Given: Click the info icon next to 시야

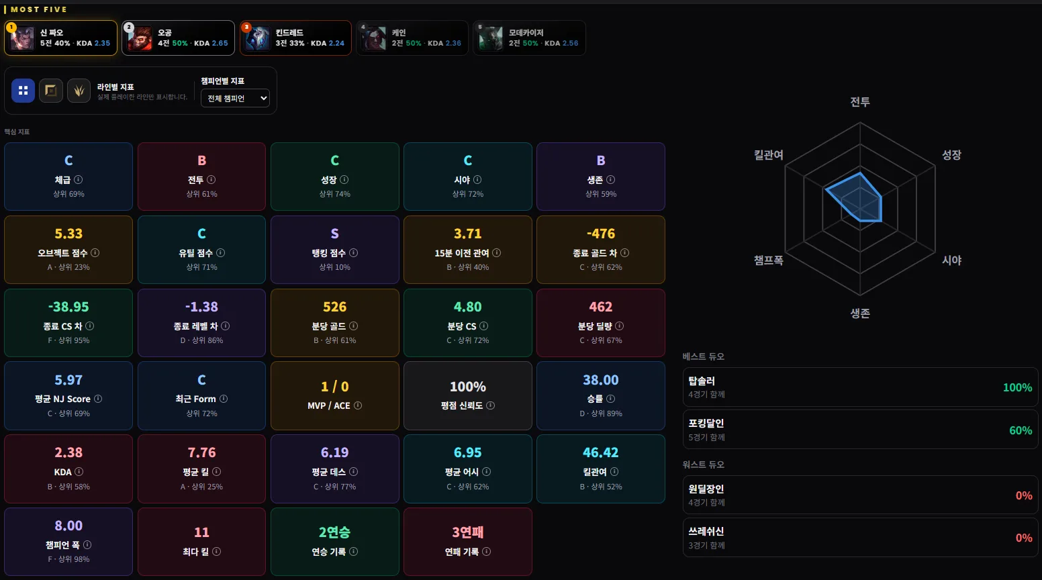Looking at the screenshot, I should pyautogui.click(x=477, y=180).
